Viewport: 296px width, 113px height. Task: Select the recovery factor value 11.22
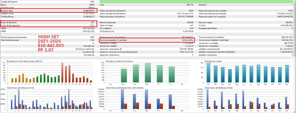(92, 25)
